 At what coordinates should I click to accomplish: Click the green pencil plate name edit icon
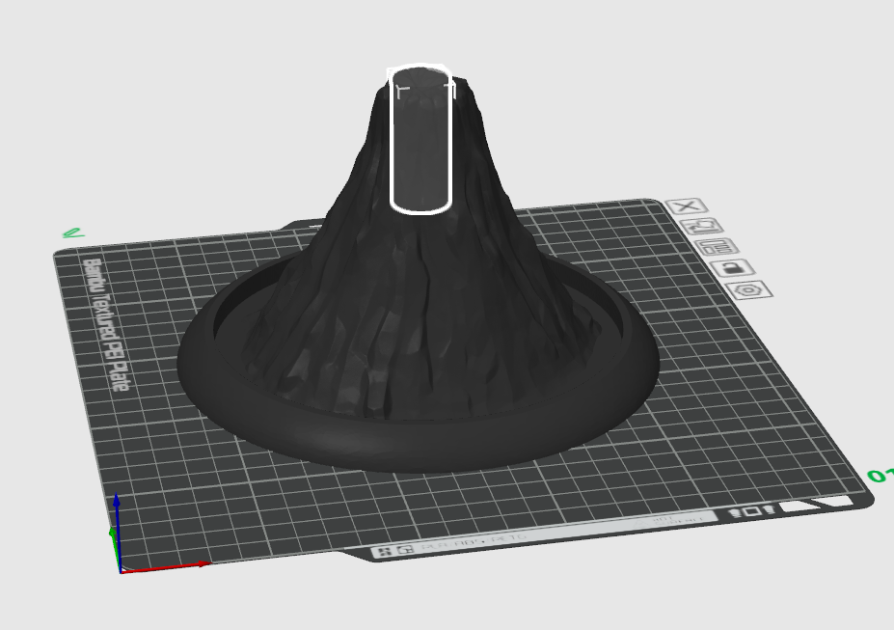point(73,233)
